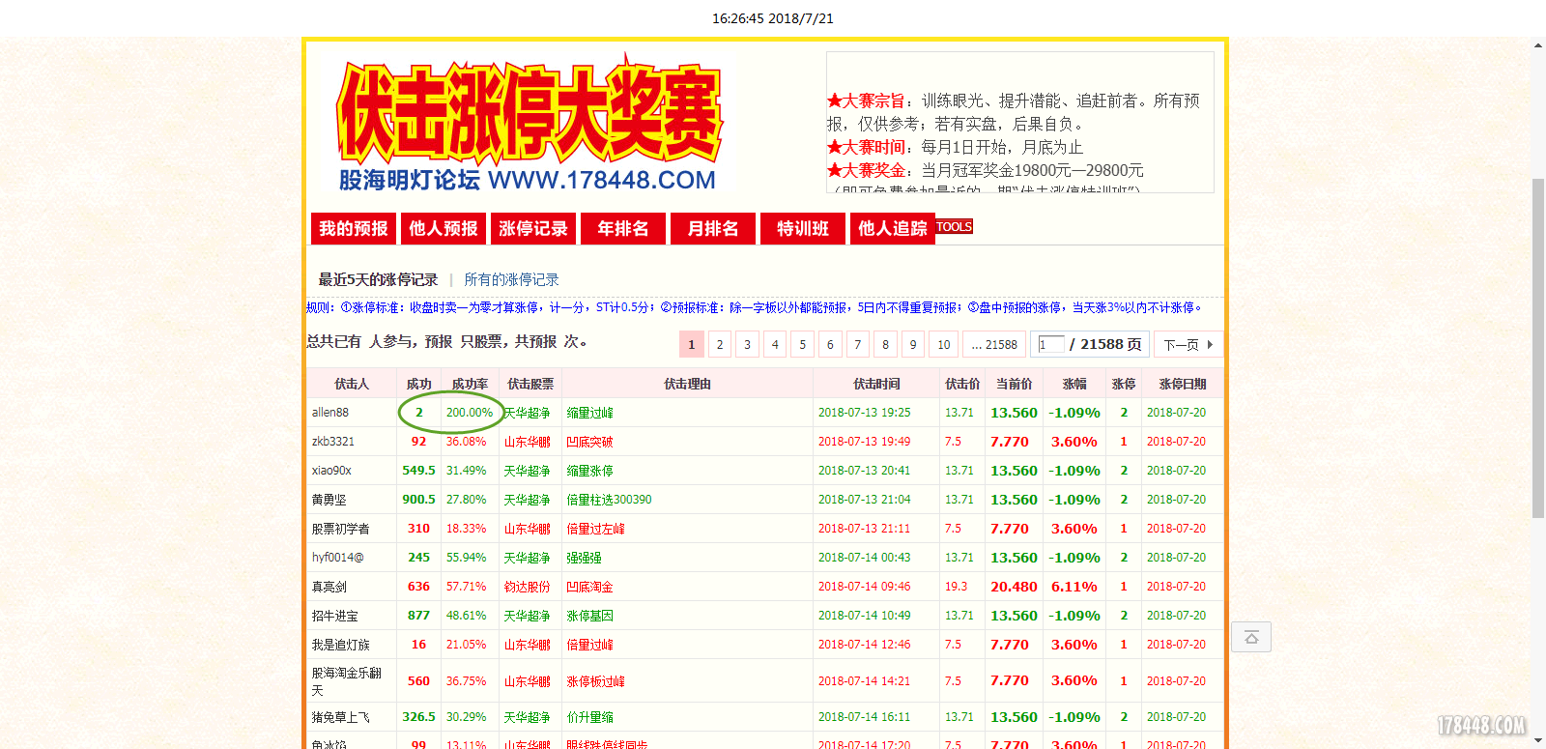Switch to the 涨停记录 tab
Screen dimensions: 1546x749
coord(532,229)
